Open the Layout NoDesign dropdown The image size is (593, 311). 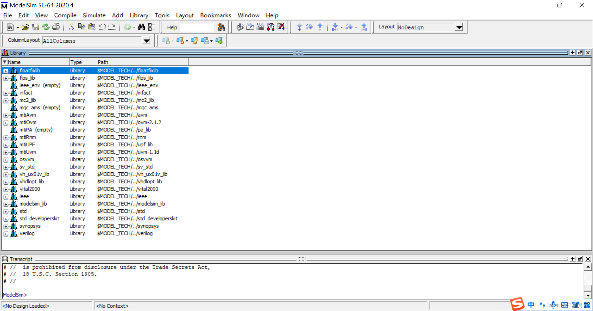459,27
